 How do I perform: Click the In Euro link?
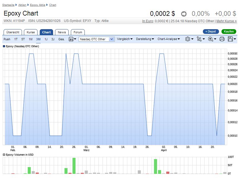click(x=148, y=21)
